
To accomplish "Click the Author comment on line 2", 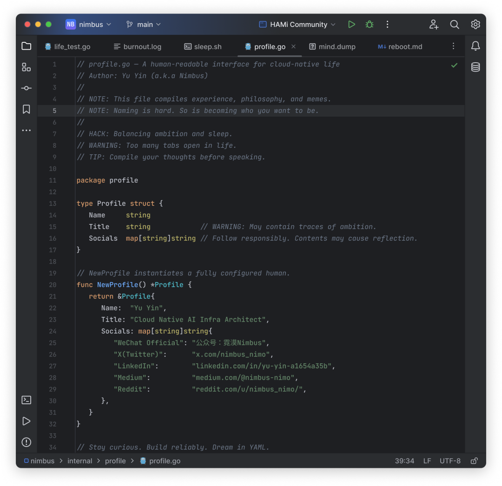I will tap(142, 76).
